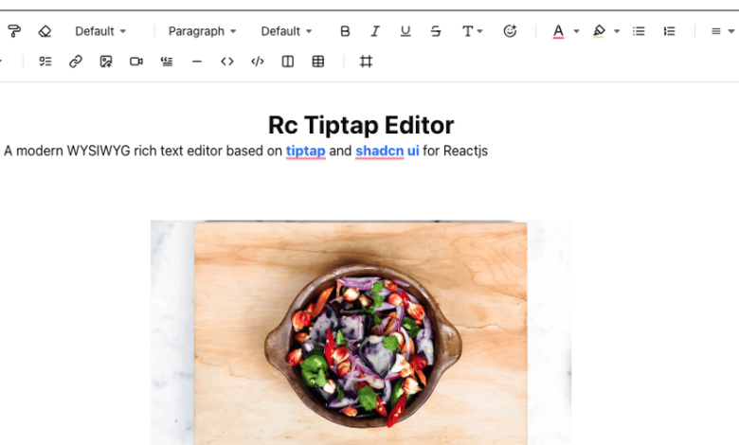Insert a task list
This screenshot has height=445, width=739.
coord(45,62)
